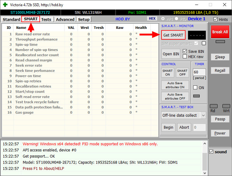Click the Fw: SDM1 firmware label
Image resolution: width=232 pixels, height=176 pixels.
(x=137, y=12)
